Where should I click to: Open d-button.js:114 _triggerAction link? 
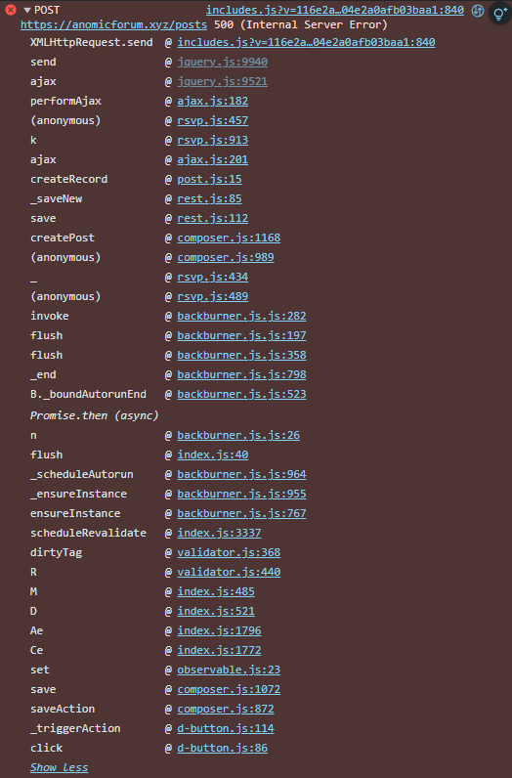click(226, 728)
